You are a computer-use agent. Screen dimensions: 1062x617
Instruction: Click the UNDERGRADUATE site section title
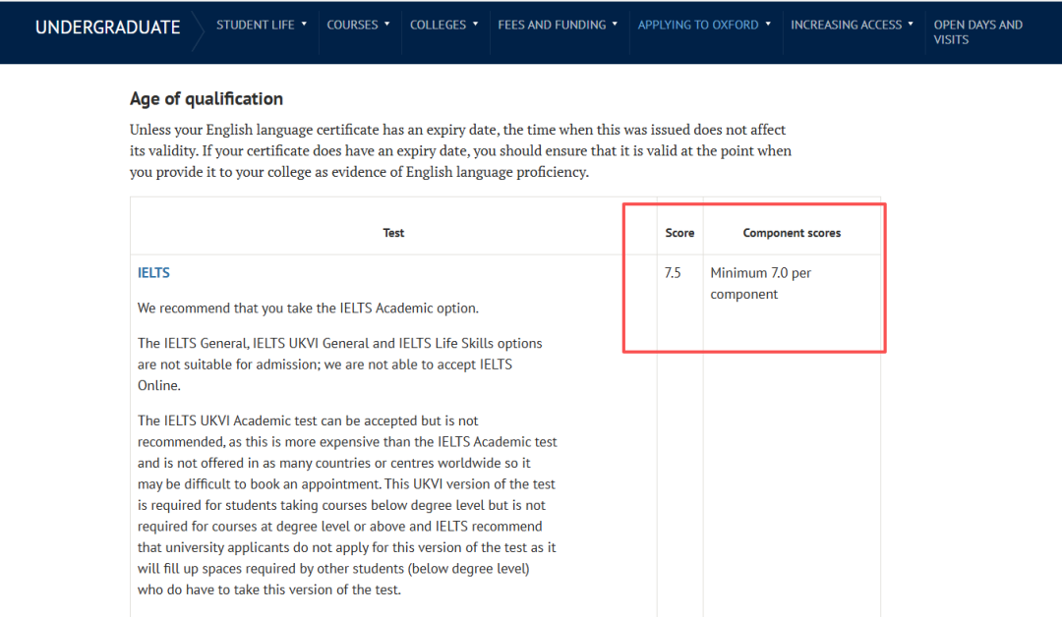point(107,28)
